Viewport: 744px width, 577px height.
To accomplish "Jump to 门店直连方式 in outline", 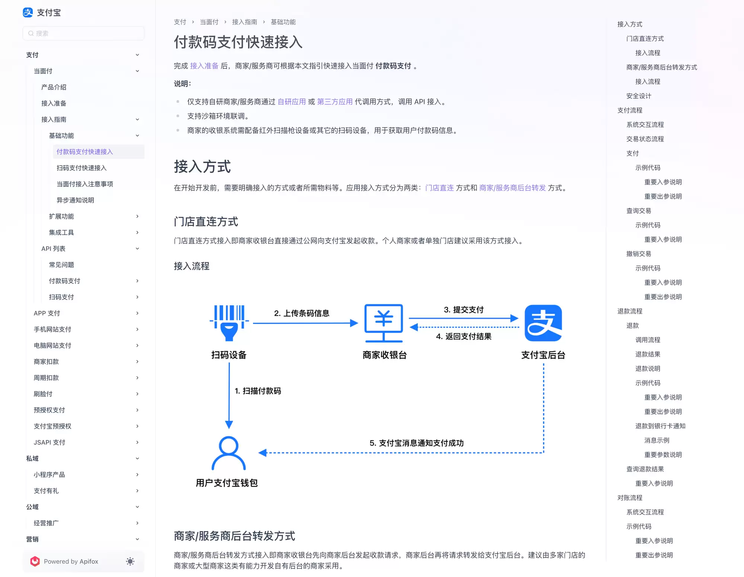I will click(645, 39).
